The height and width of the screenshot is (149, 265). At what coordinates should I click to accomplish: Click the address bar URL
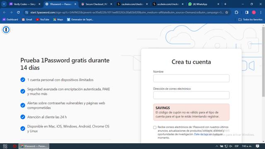click(x=127, y=12)
